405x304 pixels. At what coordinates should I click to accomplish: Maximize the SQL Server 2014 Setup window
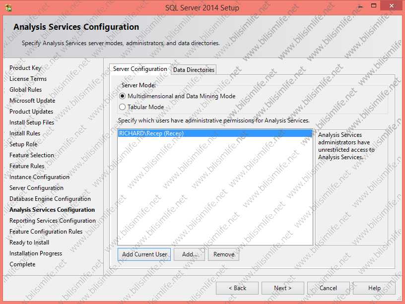[374, 5]
